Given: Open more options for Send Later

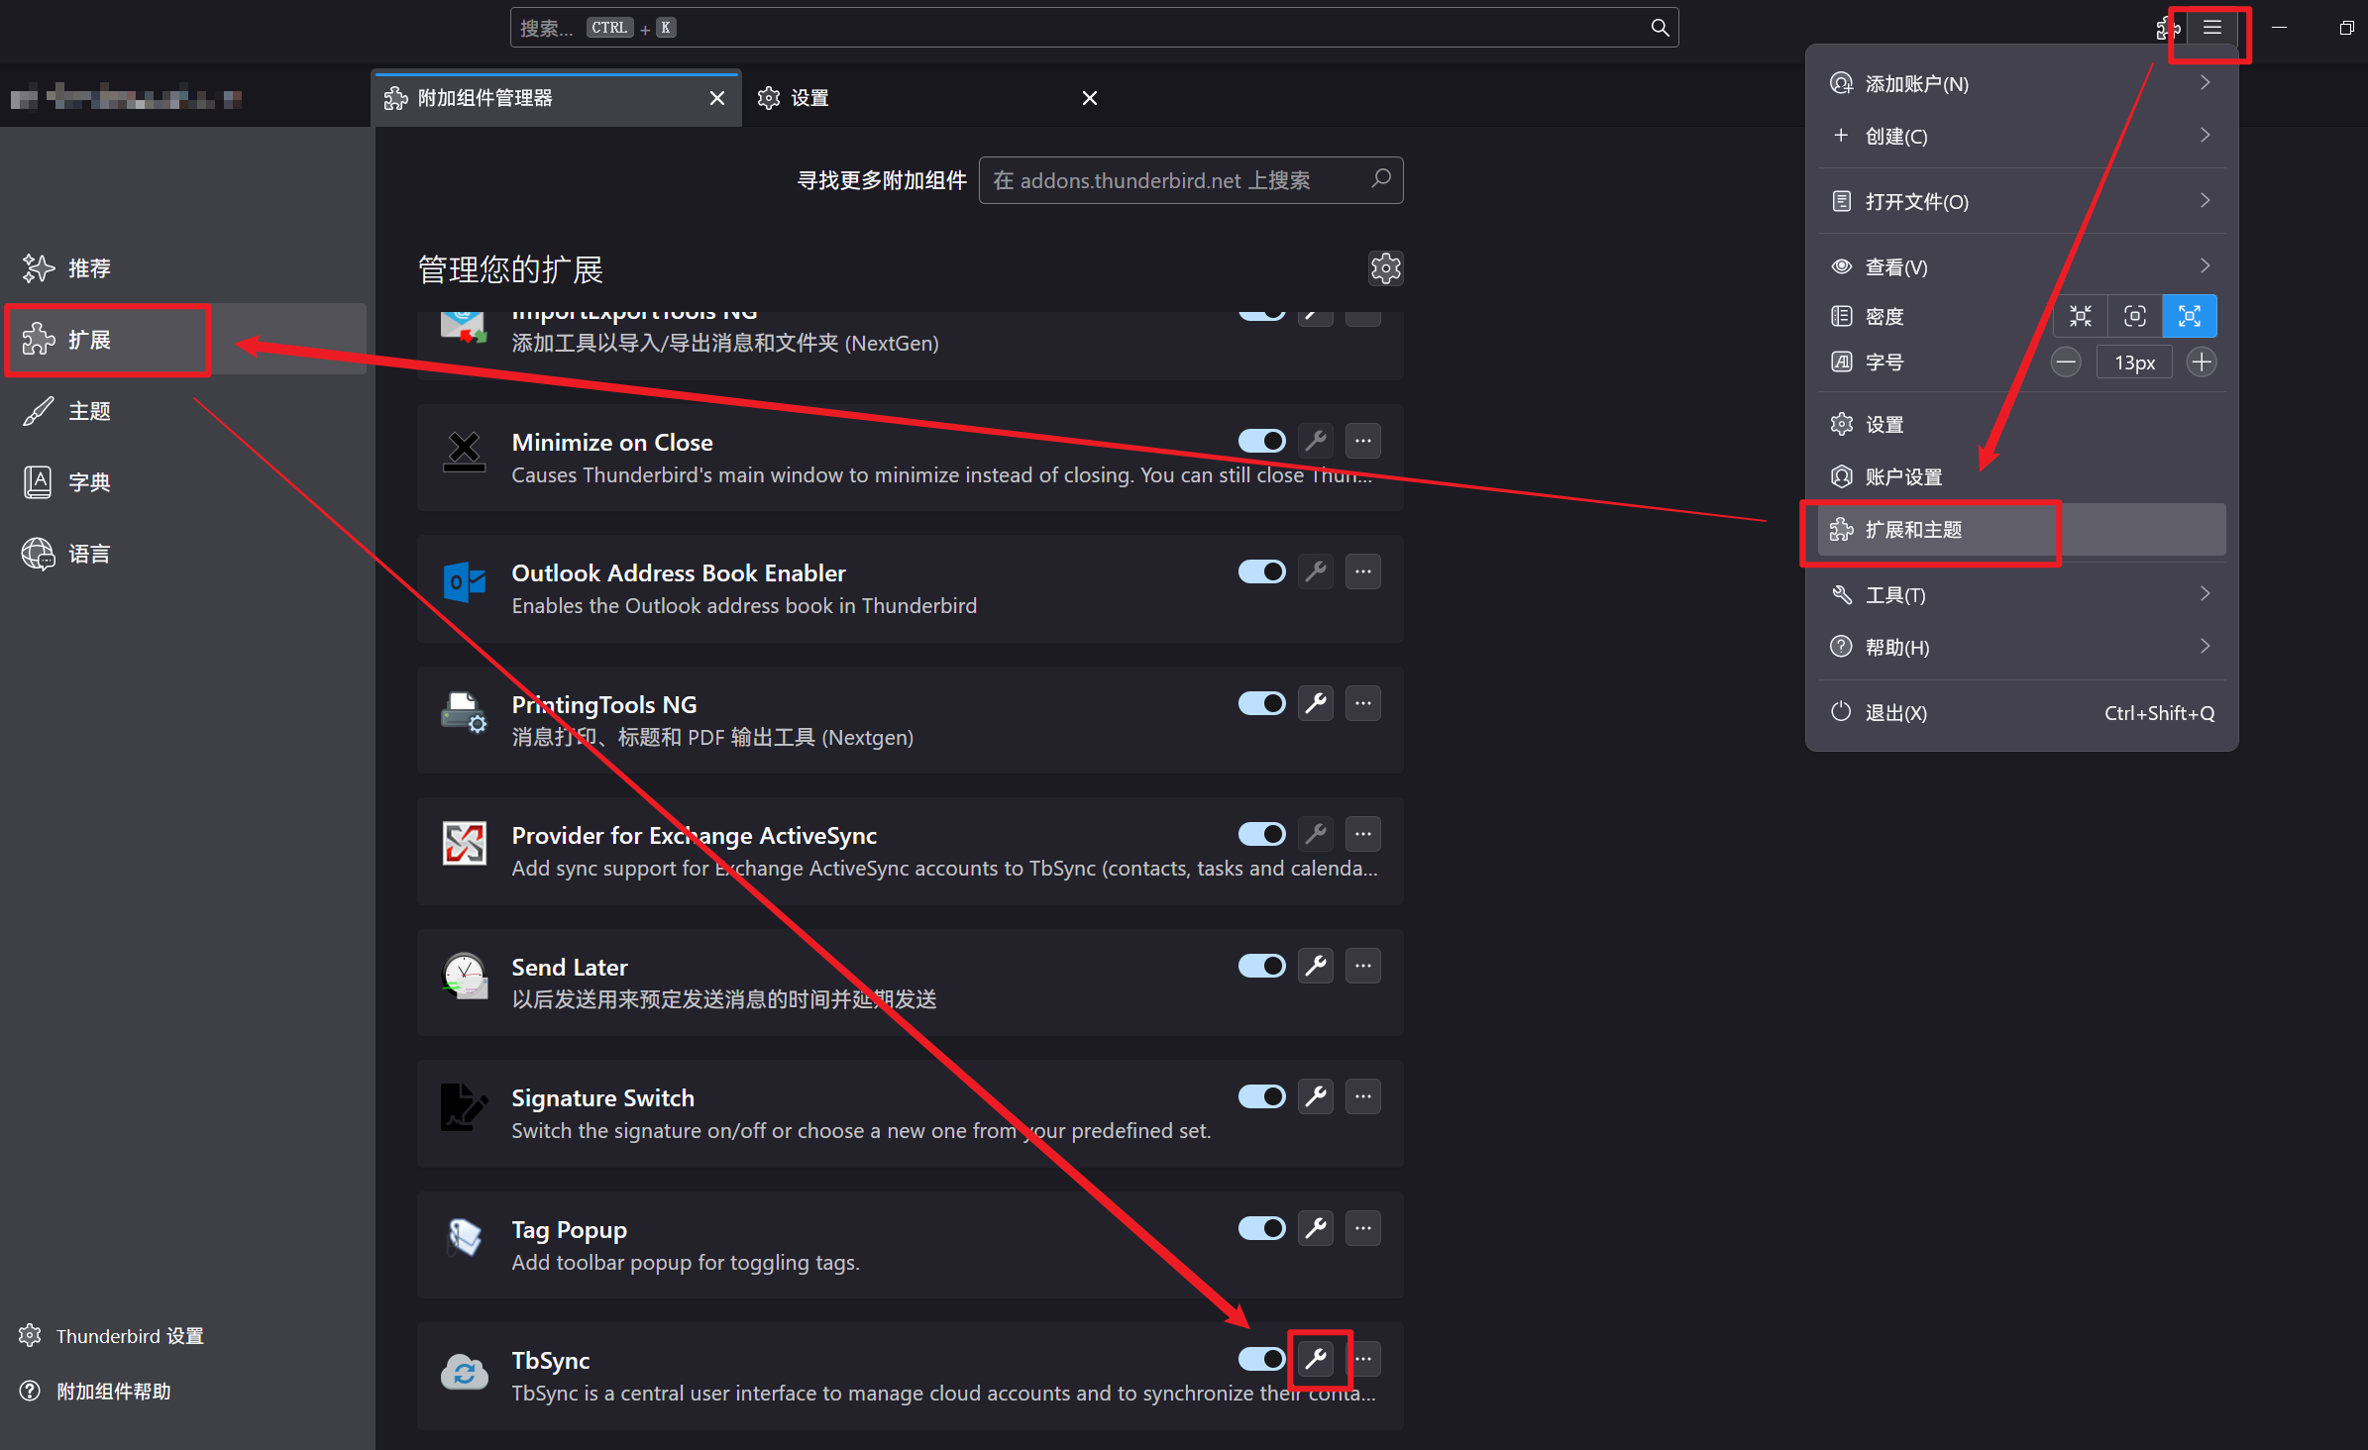Looking at the screenshot, I should click(1364, 966).
